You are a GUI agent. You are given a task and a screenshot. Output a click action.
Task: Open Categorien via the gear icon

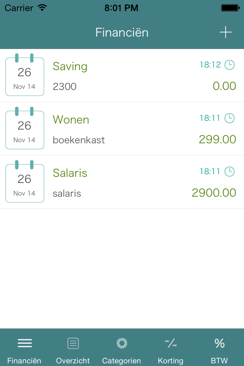click(122, 343)
